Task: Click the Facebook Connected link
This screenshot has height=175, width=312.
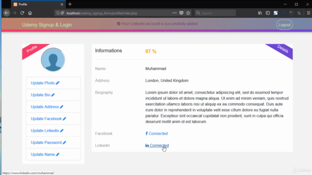Action: pos(156,134)
